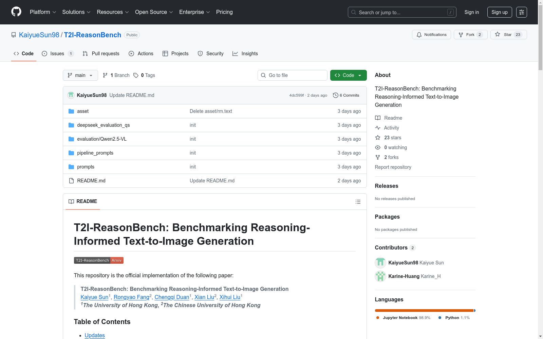The width and height of the screenshot is (543, 339).
Task: Click the orange Jupyter Notebook language dot
Action: click(378, 318)
